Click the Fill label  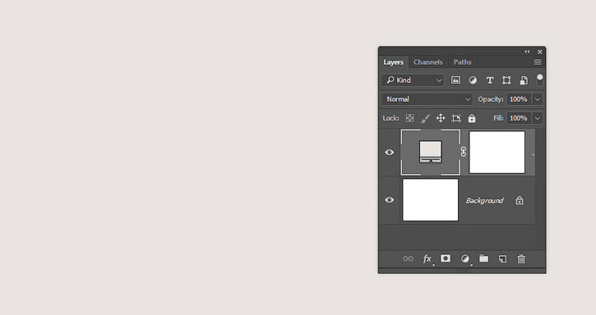499,118
